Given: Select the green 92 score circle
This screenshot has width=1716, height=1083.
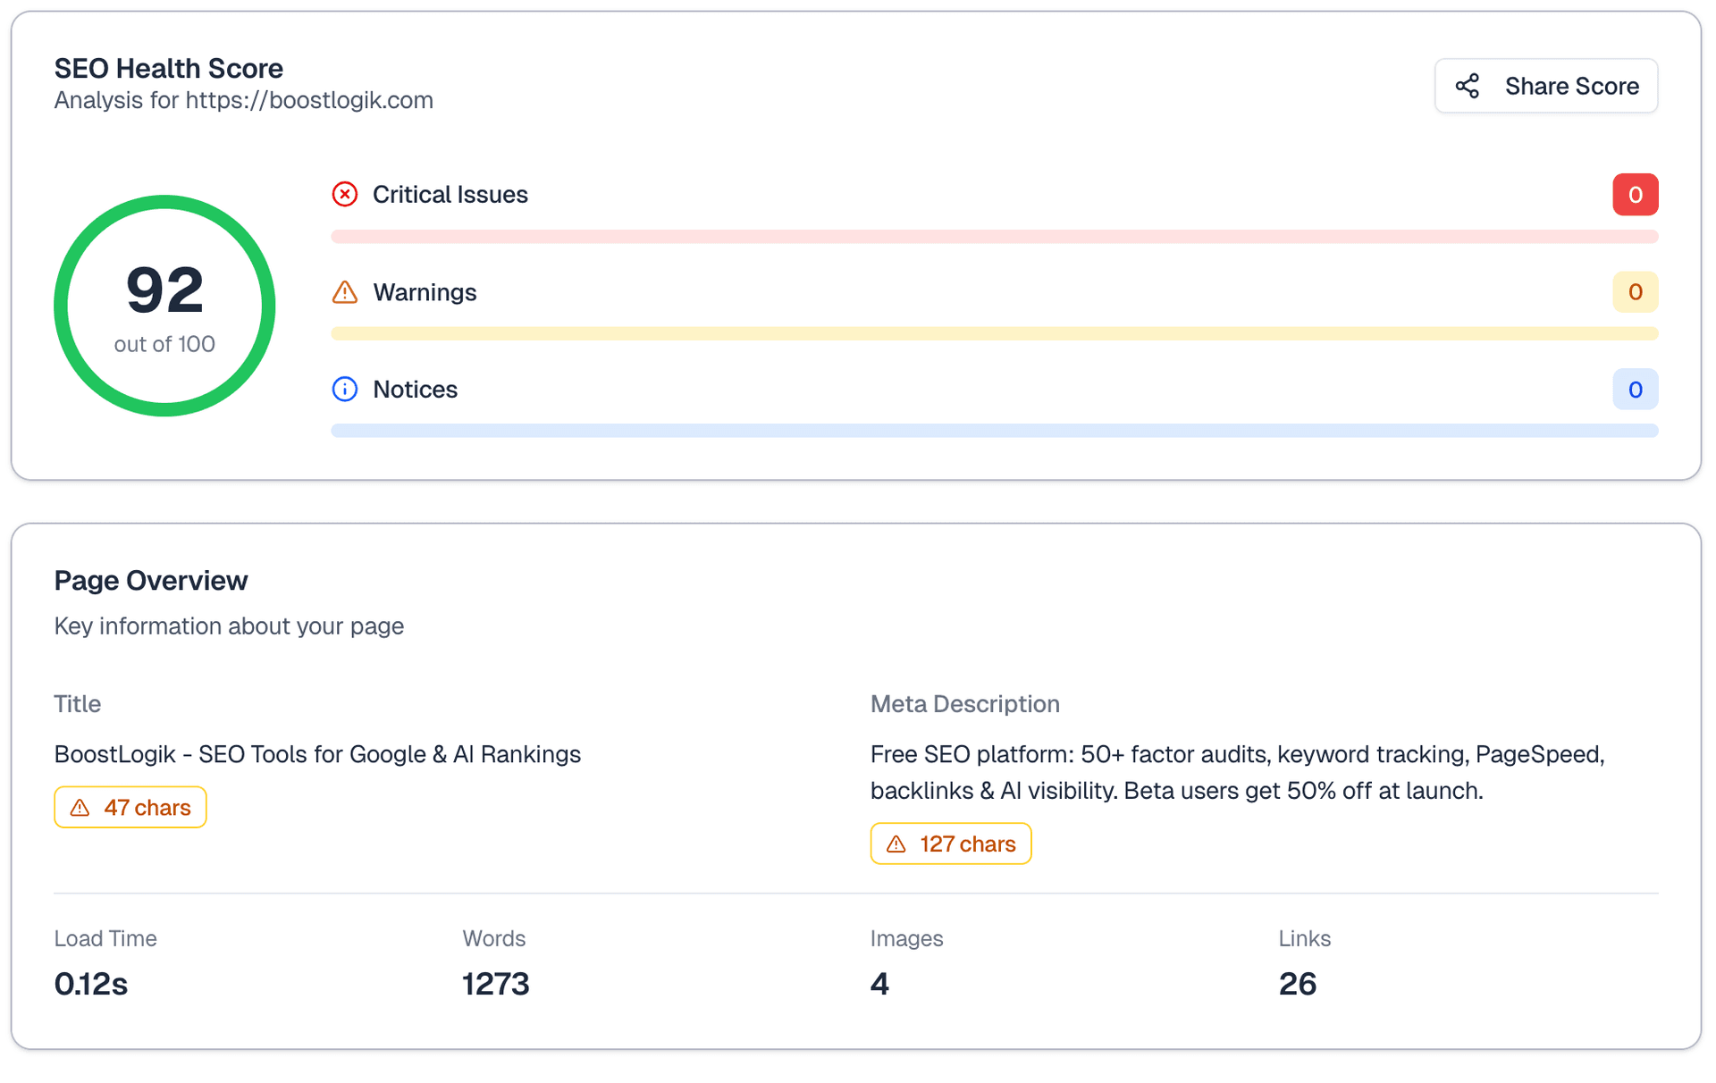Looking at the screenshot, I should (x=164, y=305).
